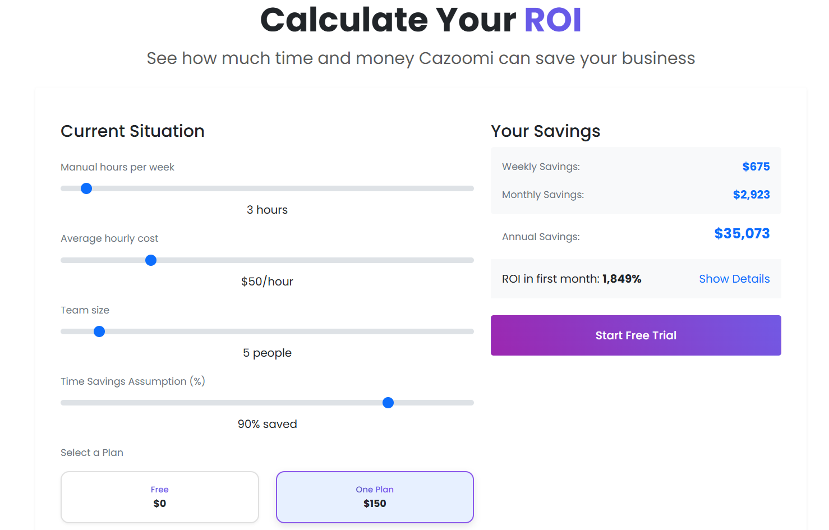The height and width of the screenshot is (530, 829).
Task: Click the "$50/hour" value label
Action: click(x=267, y=282)
